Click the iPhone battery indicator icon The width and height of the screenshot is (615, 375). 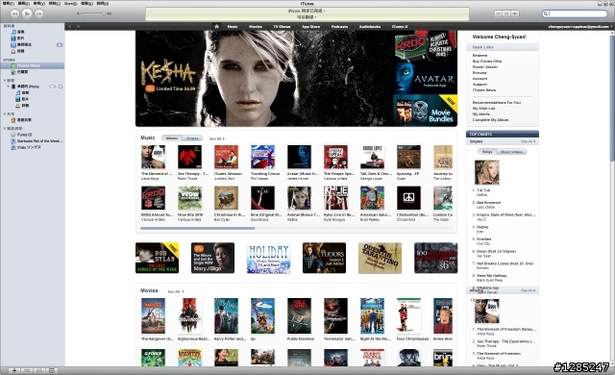(53, 87)
